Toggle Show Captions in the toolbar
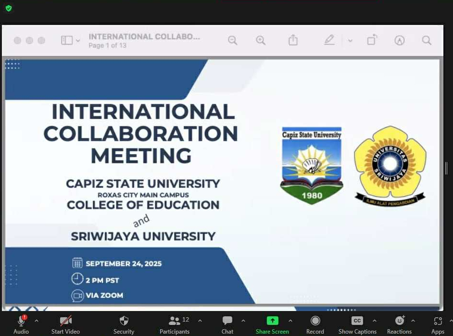 pyautogui.click(x=357, y=321)
